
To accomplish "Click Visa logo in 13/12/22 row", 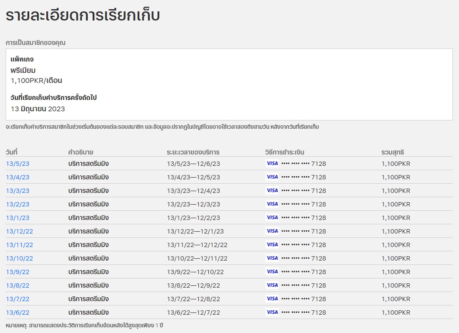I will 272,231.
